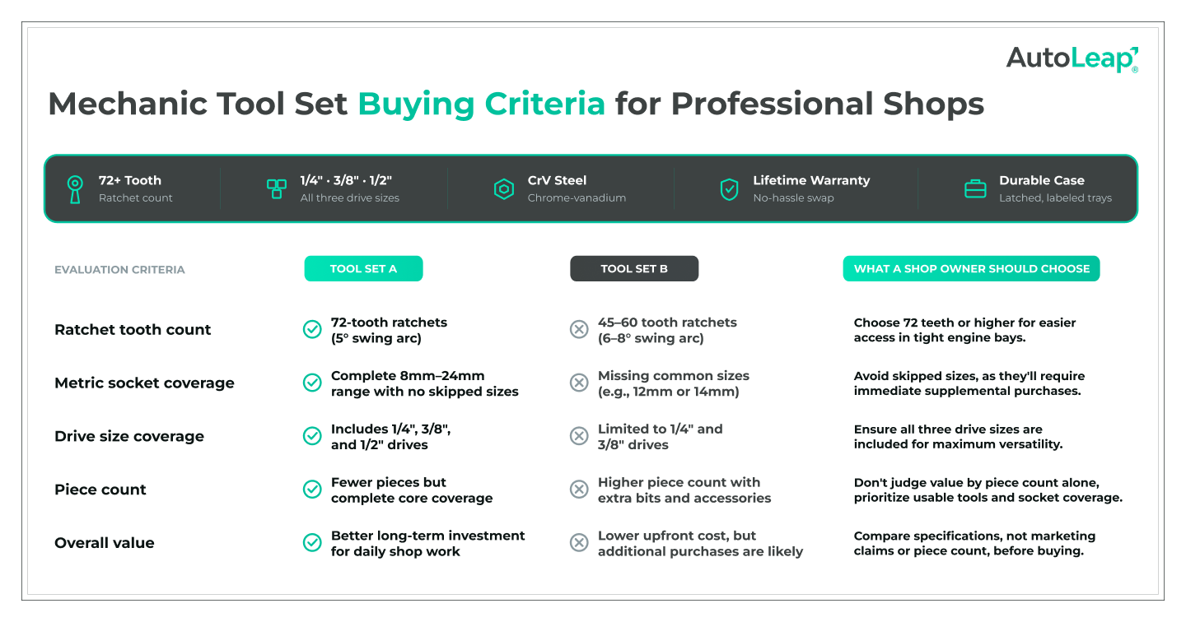
Task: Select the TOOL SET B label
Action: coord(634,269)
